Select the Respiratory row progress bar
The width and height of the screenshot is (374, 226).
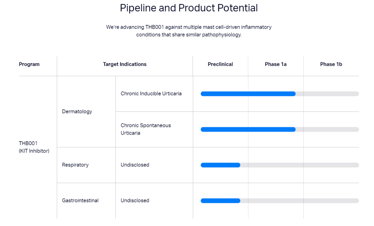click(x=279, y=165)
